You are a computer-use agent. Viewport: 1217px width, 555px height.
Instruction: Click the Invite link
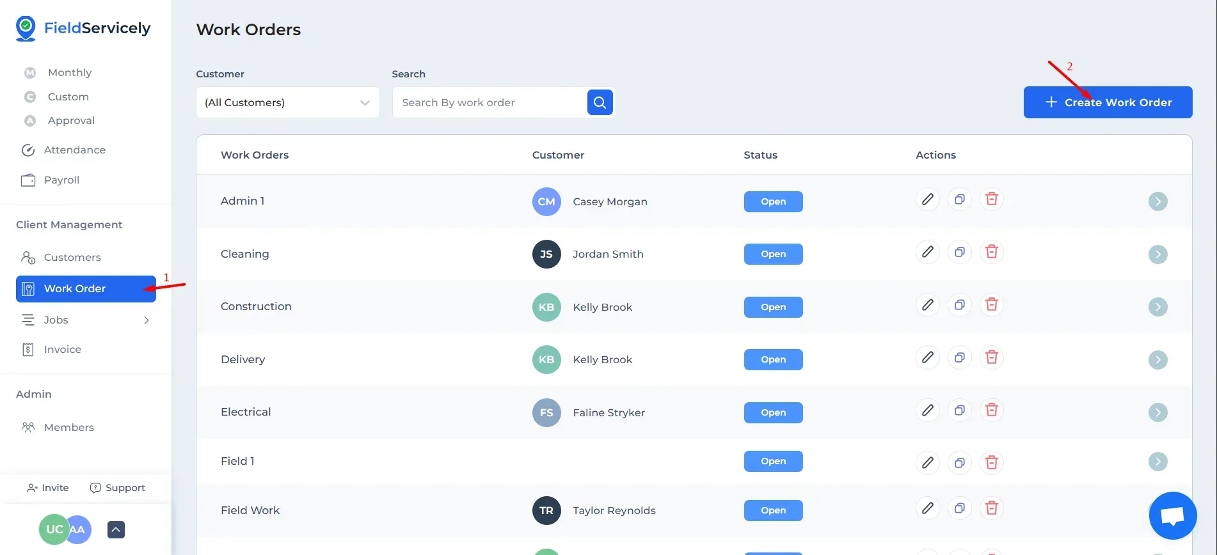click(48, 488)
